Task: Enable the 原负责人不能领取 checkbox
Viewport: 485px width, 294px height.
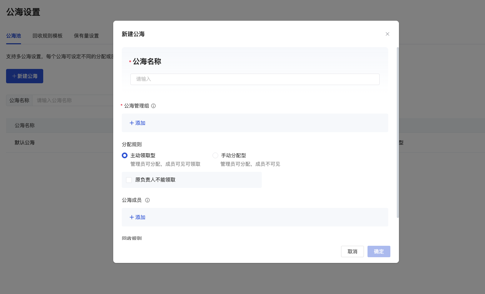Action: (129, 180)
